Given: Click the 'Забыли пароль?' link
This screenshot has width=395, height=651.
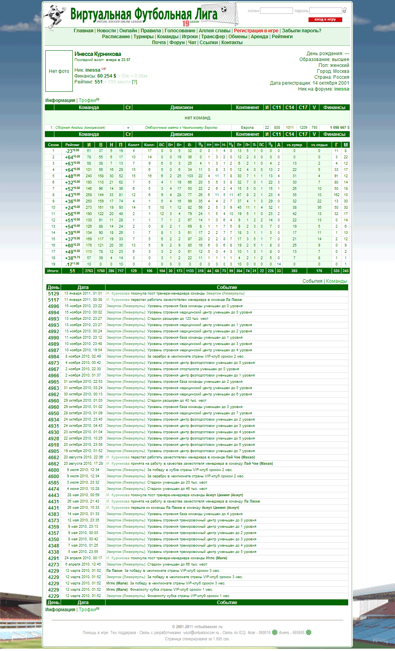Looking at the screenshot, I should click(x=302, y=31).
